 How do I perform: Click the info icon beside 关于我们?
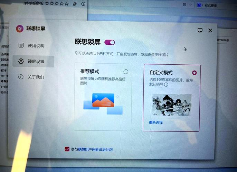(x=21, y=77)
